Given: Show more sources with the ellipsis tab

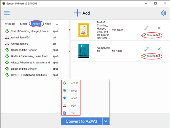Looking at the screenshot, I should point(57,24).
